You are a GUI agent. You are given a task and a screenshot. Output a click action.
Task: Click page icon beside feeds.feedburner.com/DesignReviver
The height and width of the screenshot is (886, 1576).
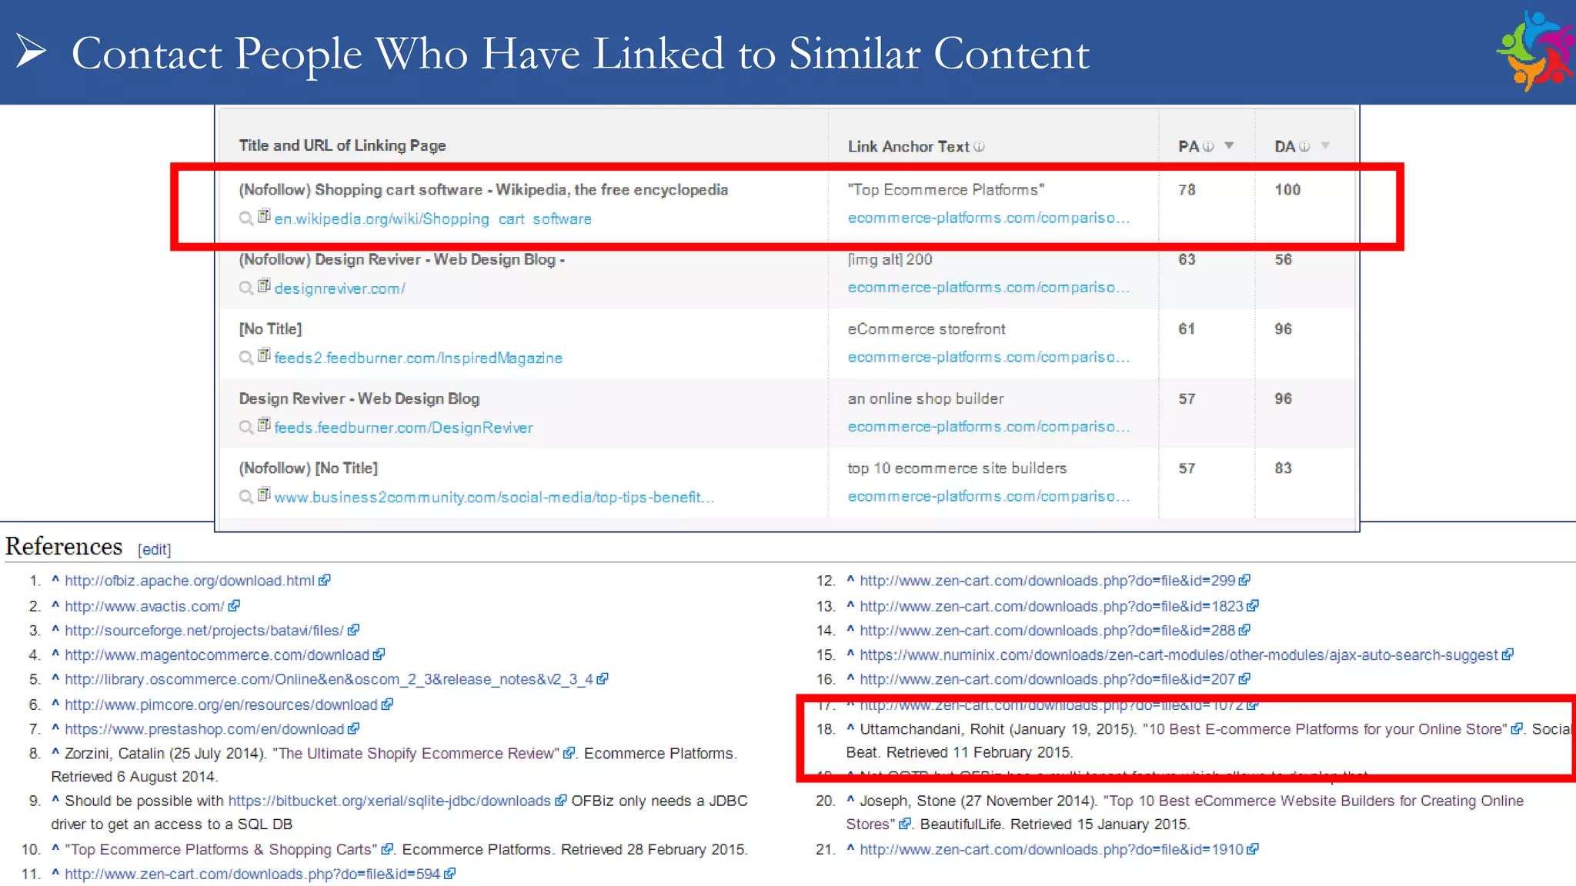pyautogui.click(x=264, y=425)
